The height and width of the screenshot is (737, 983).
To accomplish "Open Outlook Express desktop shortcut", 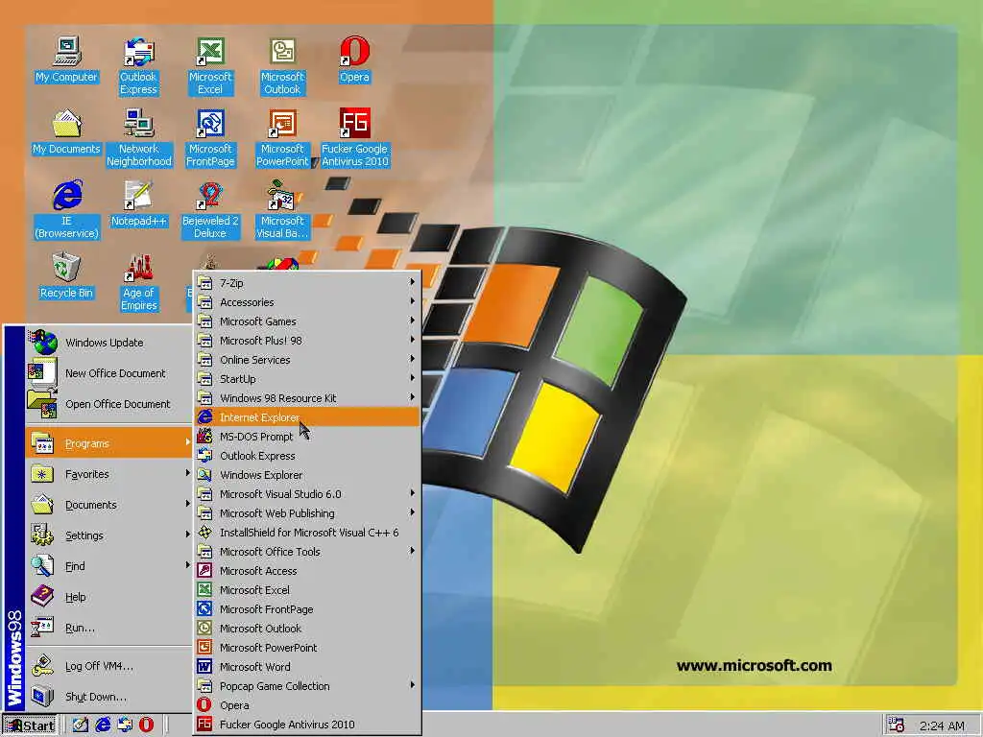I will pyautogui.click(x=138, y=66).
